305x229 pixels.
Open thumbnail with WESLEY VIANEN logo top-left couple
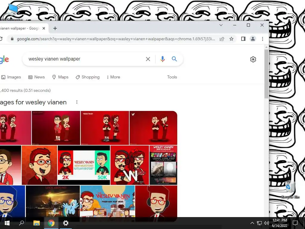105,128
